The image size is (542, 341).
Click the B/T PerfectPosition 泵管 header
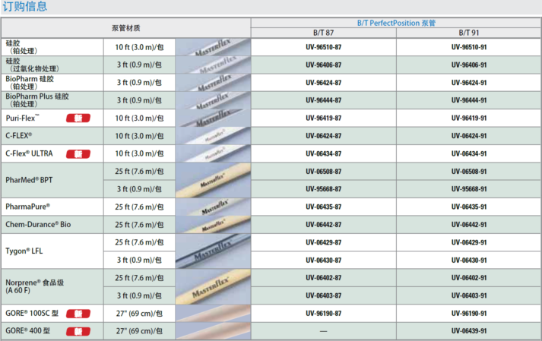coord(396,23)
